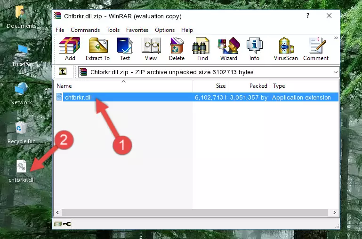
Task: Select the This PC desktop icon
Action: [21, 55]
